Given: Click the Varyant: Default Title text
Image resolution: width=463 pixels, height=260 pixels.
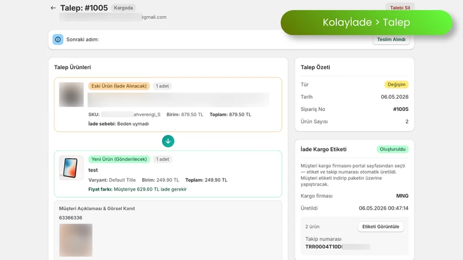Looking at the screenshot, I should pyautogui.click(x=112, y=180).
